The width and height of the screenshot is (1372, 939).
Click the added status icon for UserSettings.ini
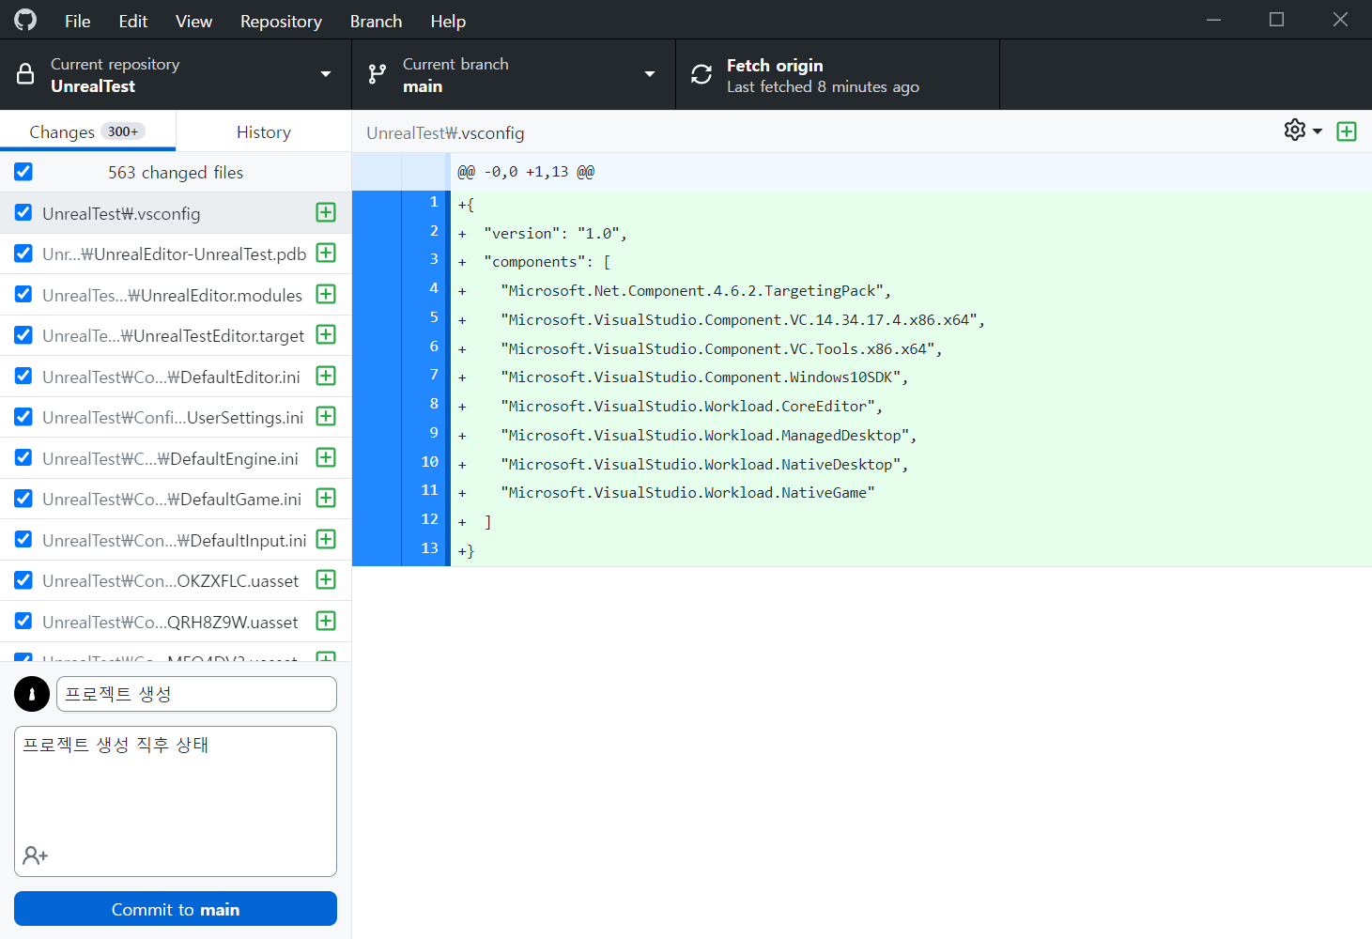click(x=326, y=416)
